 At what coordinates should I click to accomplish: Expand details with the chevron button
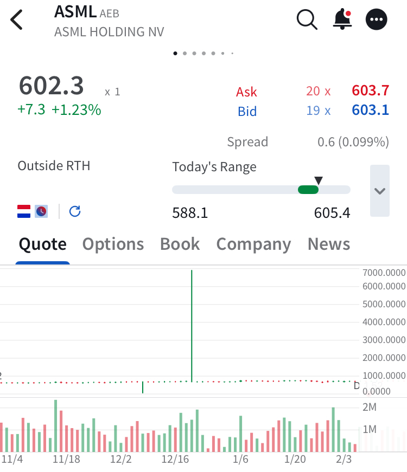click(380, 191)
